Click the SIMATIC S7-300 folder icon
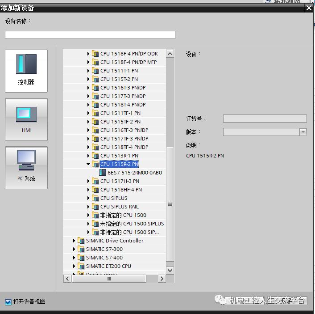315x314 pixels. point(81,249)
